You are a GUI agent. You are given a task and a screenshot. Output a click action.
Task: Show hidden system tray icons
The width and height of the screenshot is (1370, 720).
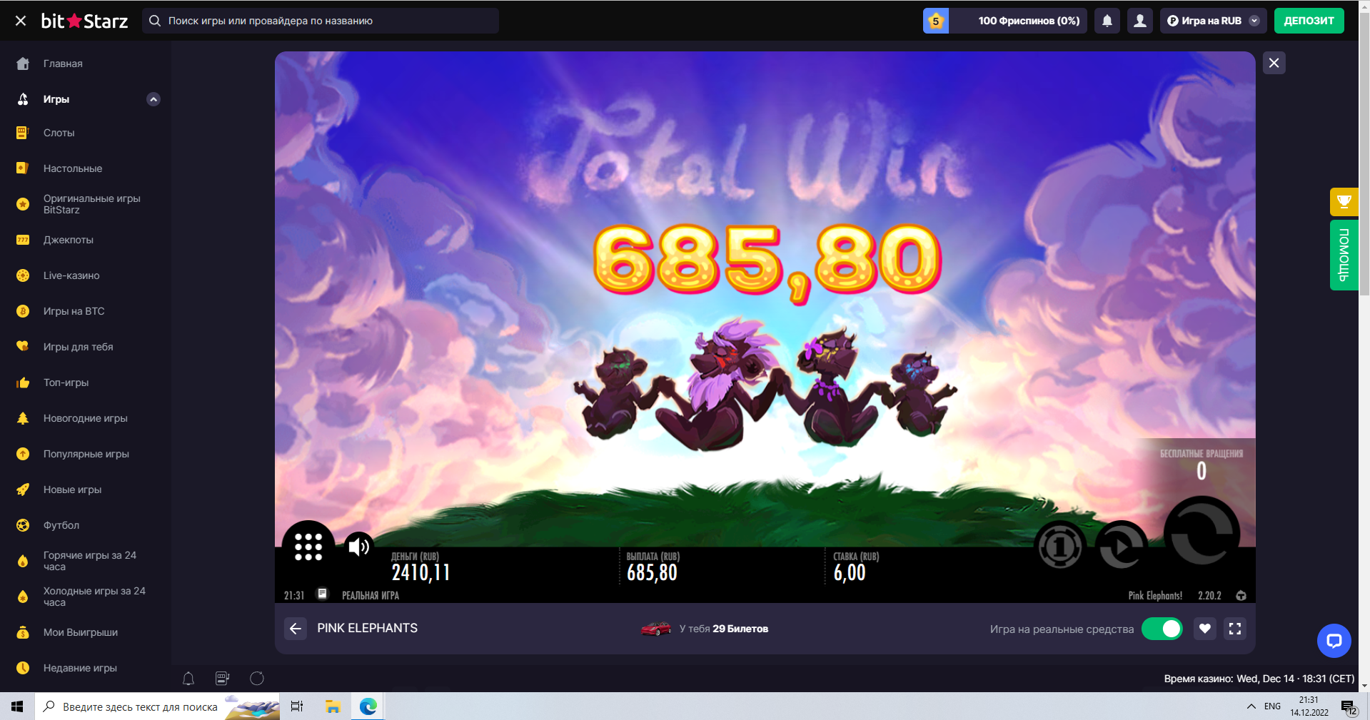(1251, 706)
